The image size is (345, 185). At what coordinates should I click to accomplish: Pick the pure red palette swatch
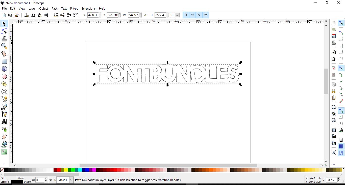(59, 170)
